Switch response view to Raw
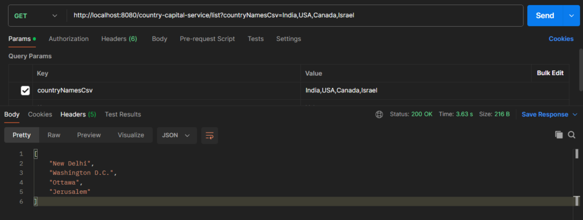 click(x=54, y=135)
